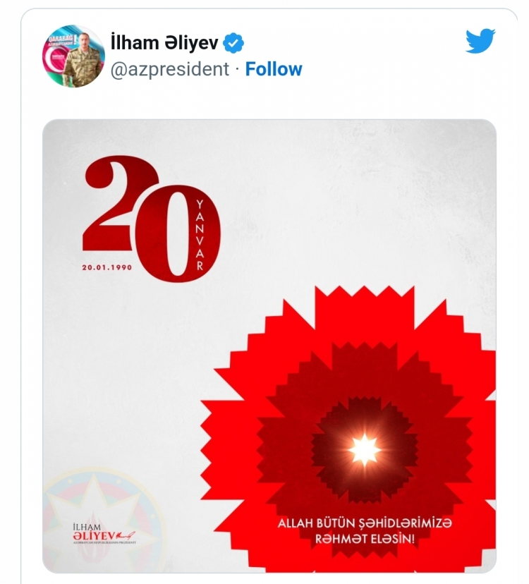529x584 pixels.
Task: Open the circular profile avatar photo
Action: (x=73, y=56)
